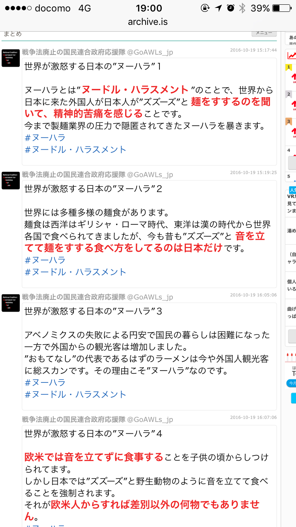Tap the battery icon in status bar

281,8
